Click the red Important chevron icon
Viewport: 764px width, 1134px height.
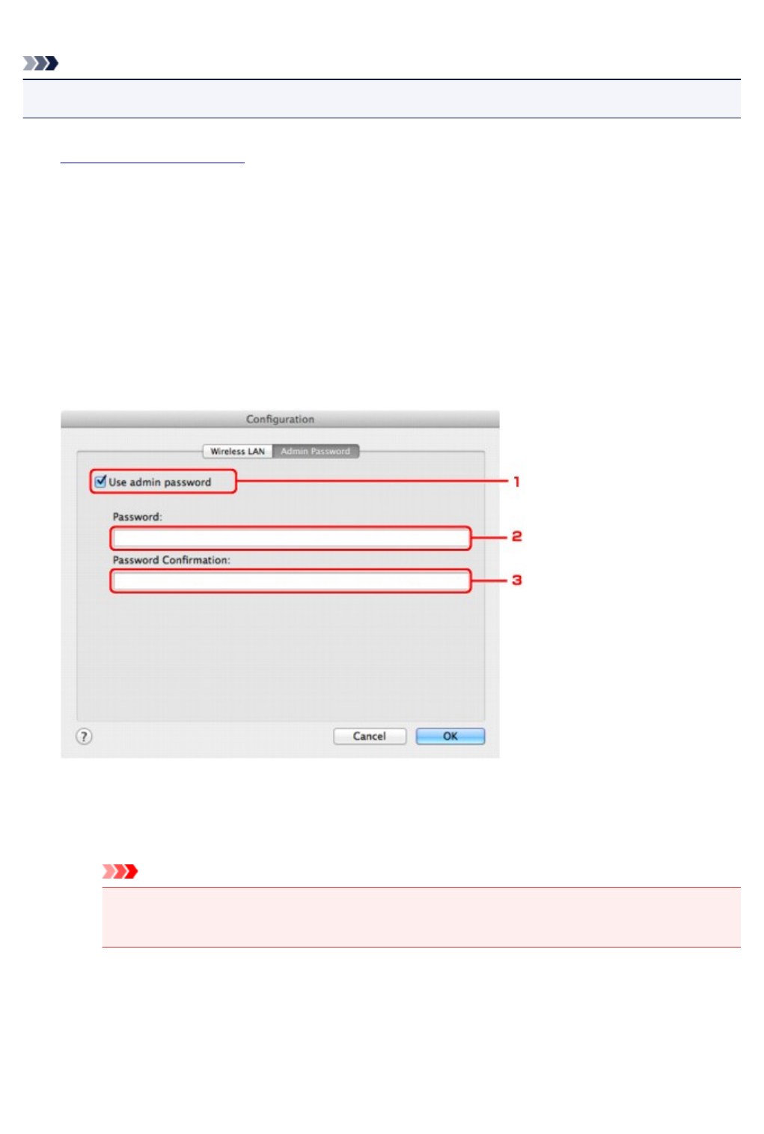click(x=120, y=871)
